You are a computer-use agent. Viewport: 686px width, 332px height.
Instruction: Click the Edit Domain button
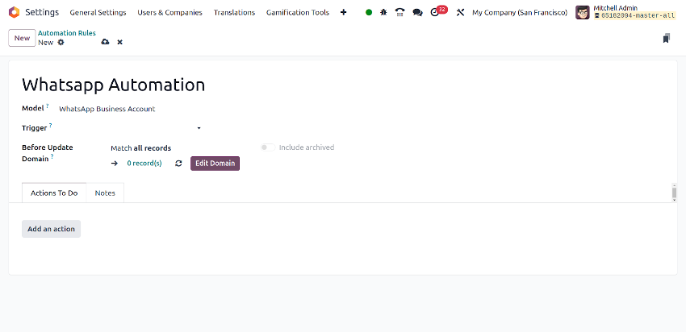[x=215, y=164]
